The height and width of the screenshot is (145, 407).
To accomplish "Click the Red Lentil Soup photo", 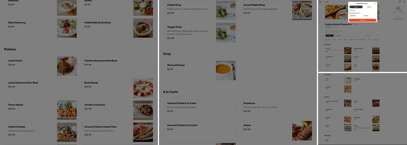I will click(x=226, y=70).
